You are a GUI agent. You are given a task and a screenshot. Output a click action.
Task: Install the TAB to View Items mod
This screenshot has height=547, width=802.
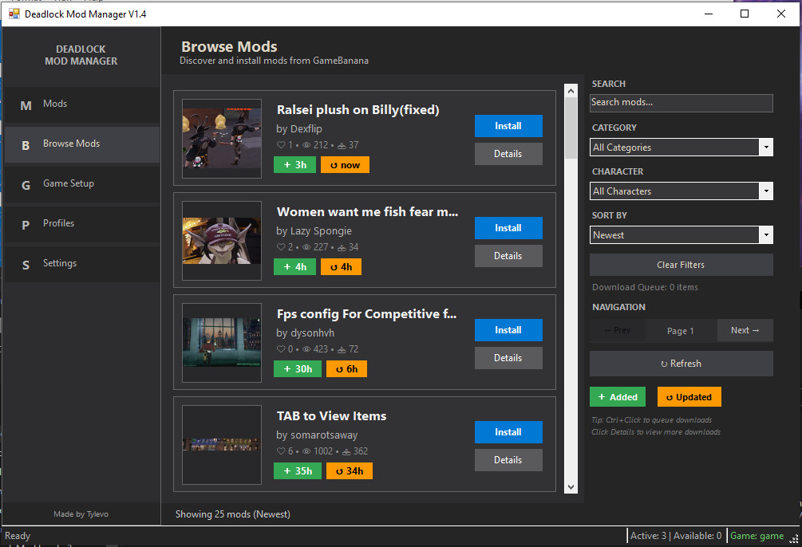point(508,432)
